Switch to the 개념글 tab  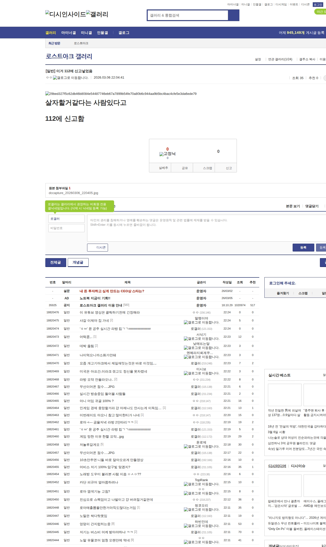78,262
